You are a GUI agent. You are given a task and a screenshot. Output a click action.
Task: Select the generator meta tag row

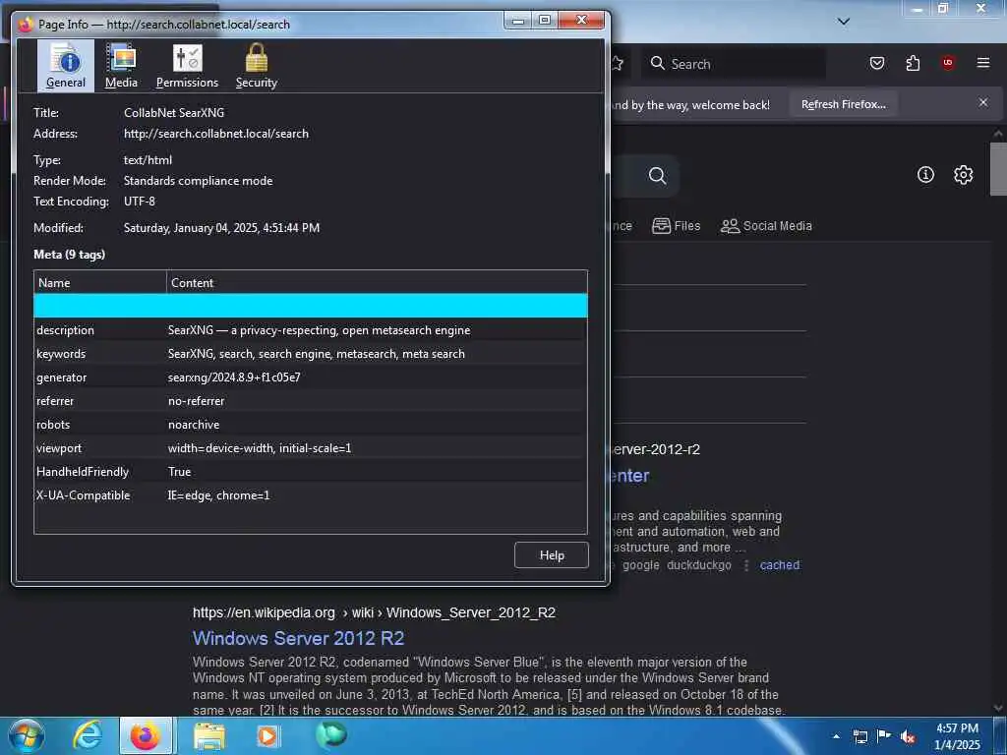310,377
